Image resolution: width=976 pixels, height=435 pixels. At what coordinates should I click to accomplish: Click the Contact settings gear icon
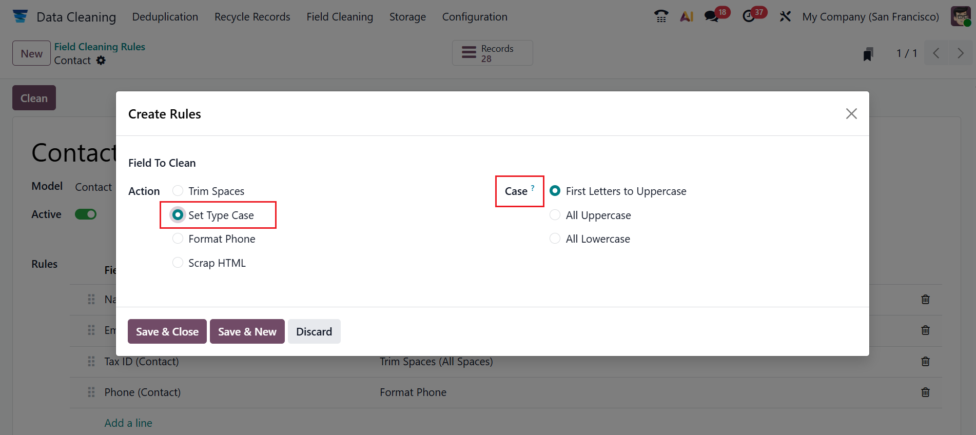101,61
